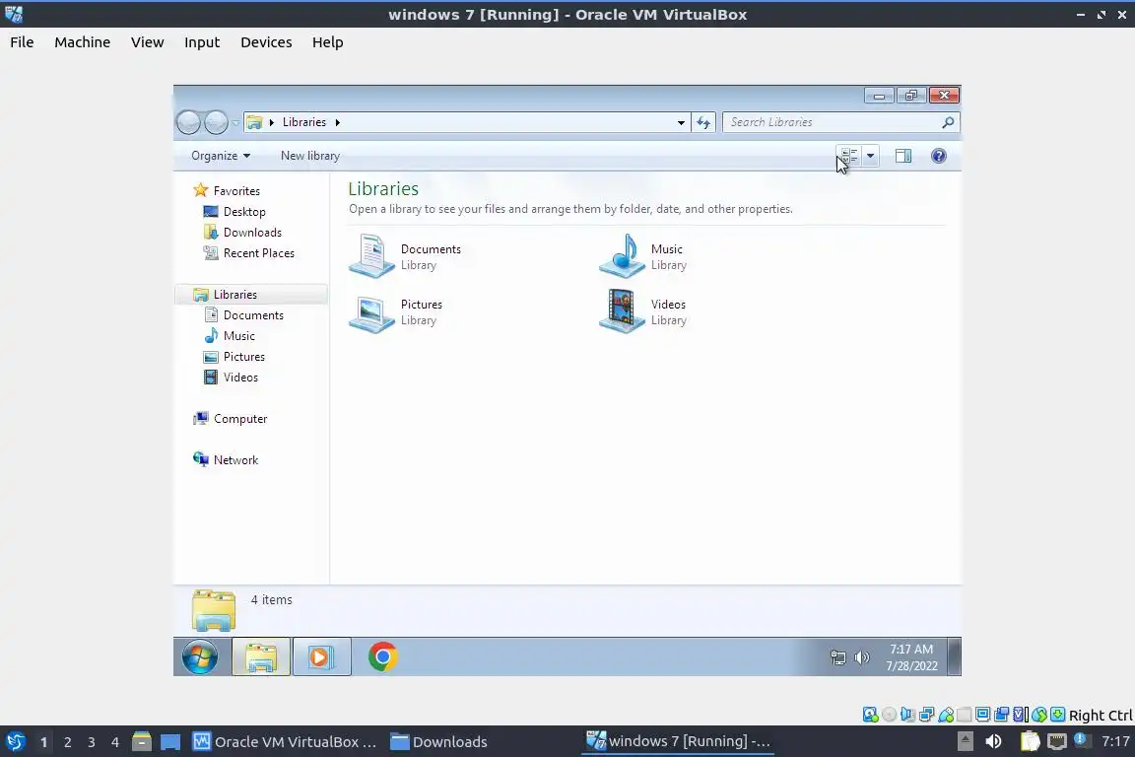
Task: Open Windows Explorer from the Windows taskbar
Action: pyautogui.click(x=261, y=657)
